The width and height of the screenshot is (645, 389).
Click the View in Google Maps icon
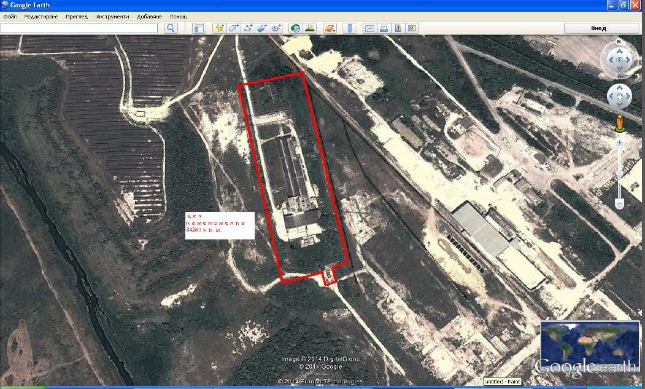[412, 28]
